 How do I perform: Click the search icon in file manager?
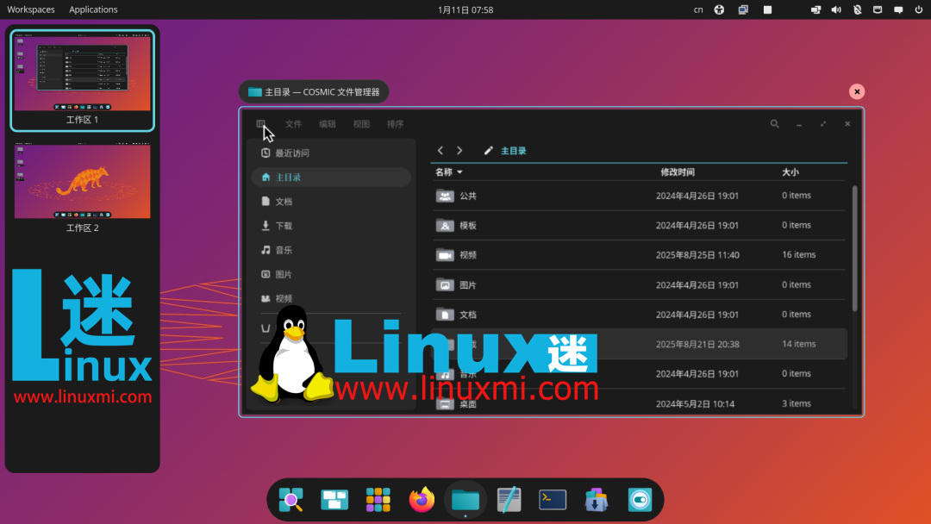point(774,123)
